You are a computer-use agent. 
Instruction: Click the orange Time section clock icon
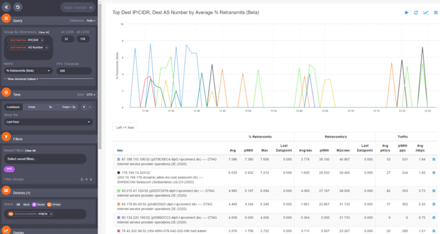pos(6,92)
